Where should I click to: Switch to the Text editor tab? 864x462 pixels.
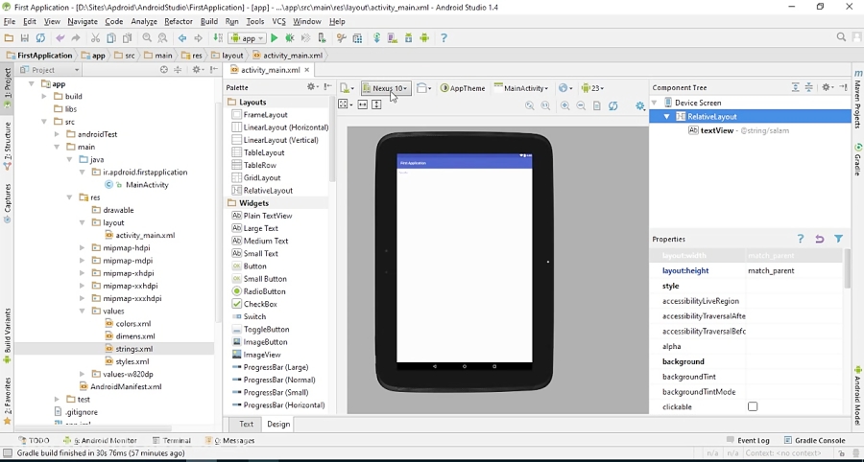247,424
